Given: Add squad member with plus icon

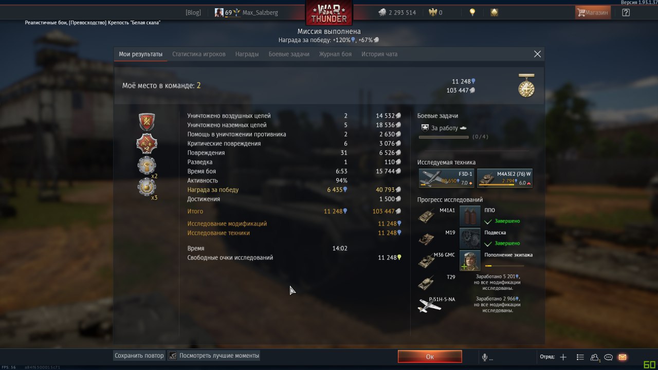Looking at the screenshot, I should (x=563, y=357).
